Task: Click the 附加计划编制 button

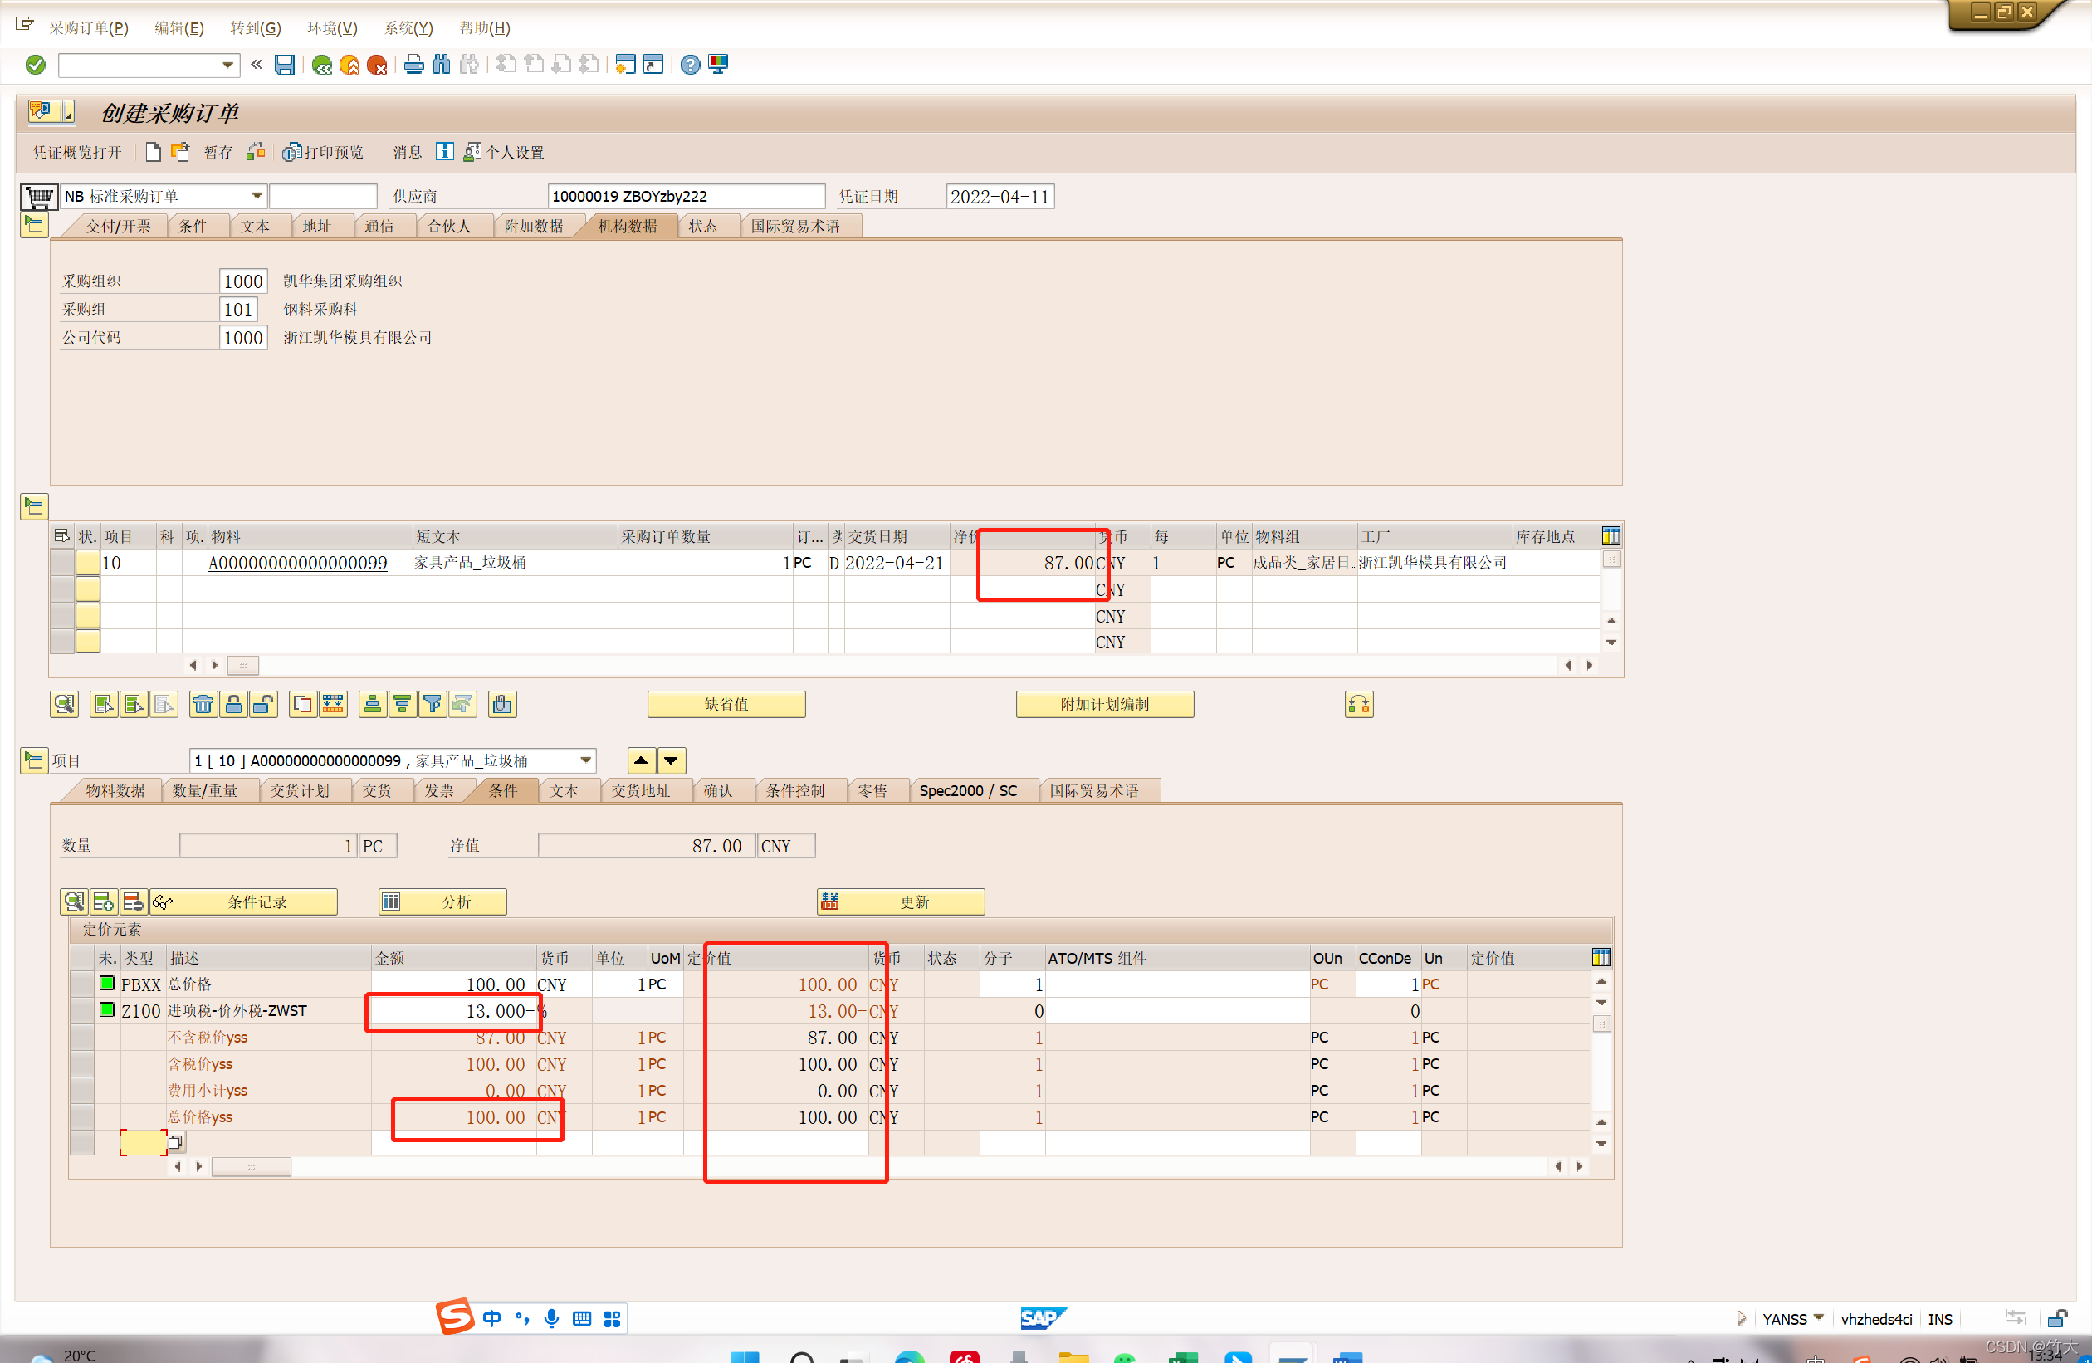Action: 1104,704
